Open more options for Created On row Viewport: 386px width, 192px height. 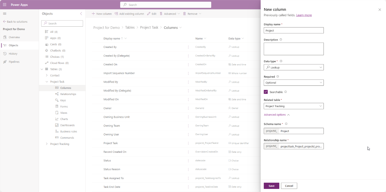click(188, 64)
